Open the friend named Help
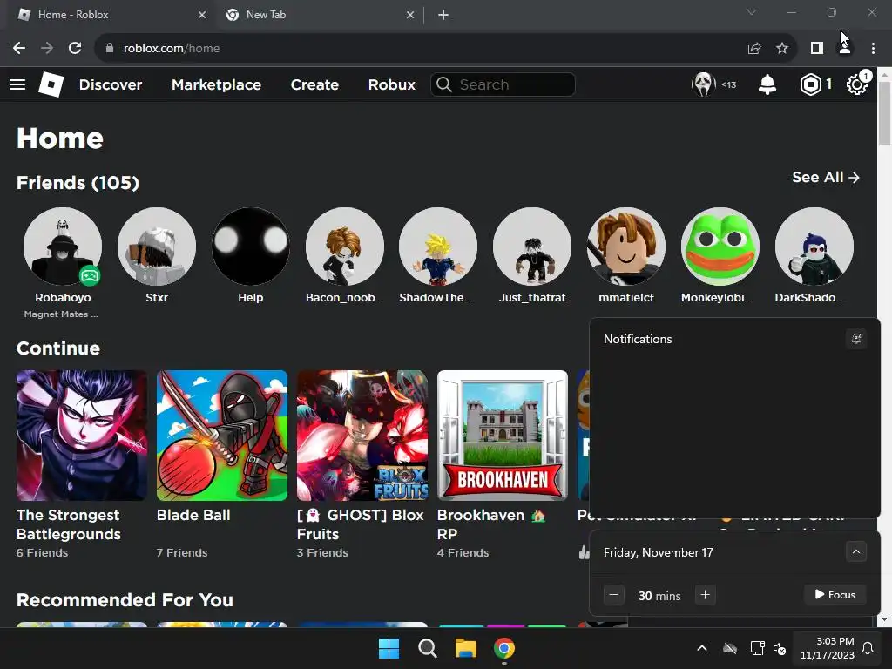 tap(250, 247)
